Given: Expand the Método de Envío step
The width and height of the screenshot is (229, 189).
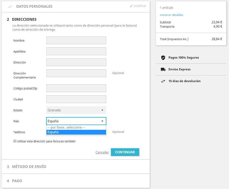Looking at the screenshot, I should pyautogui.click(x=29, y=167).
